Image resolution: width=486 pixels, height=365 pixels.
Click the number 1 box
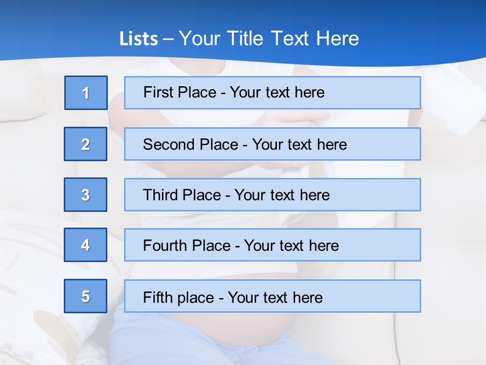[86, 93]
